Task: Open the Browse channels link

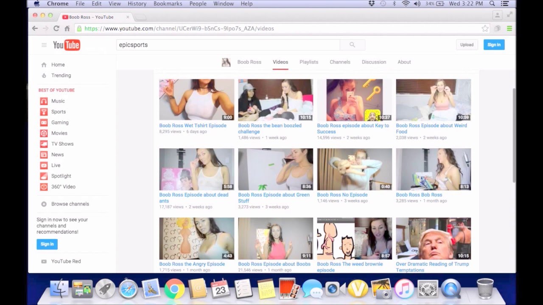Action: pyautogui.click(x=70, y=204)
